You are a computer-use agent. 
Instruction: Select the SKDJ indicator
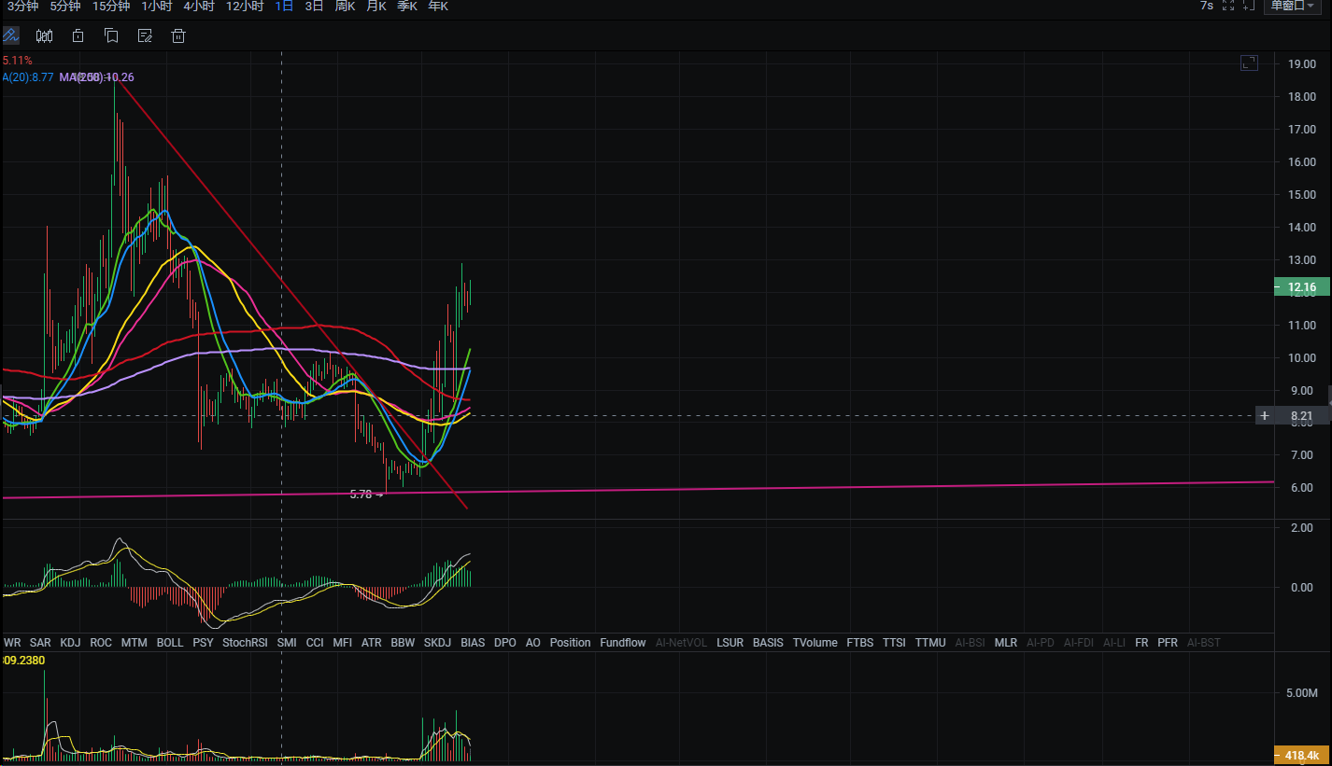437,643
